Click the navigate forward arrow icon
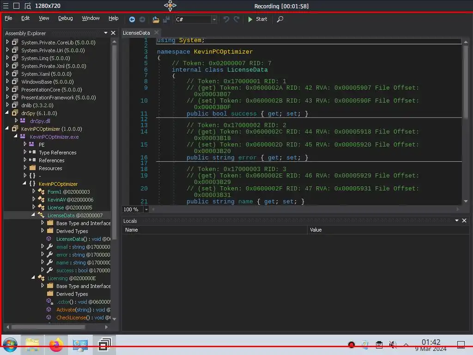This screenshot has height=355, width=473. pyautogui.click(x=142, y=19)
